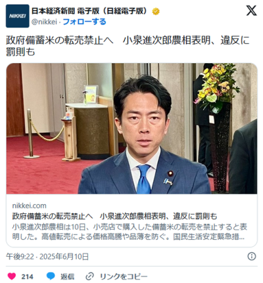Open timestamp 午後9:22 · 2025年6月10日

pyautogui.click(x=47, y=257)
